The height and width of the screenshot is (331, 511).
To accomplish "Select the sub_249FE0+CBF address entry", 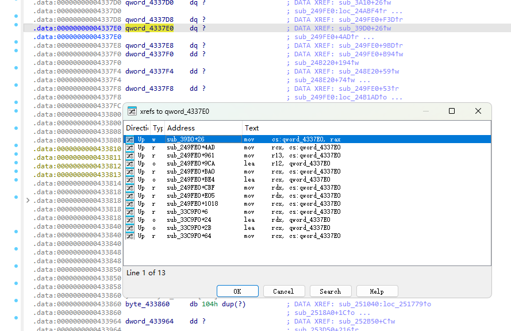I will coord(191,188).
